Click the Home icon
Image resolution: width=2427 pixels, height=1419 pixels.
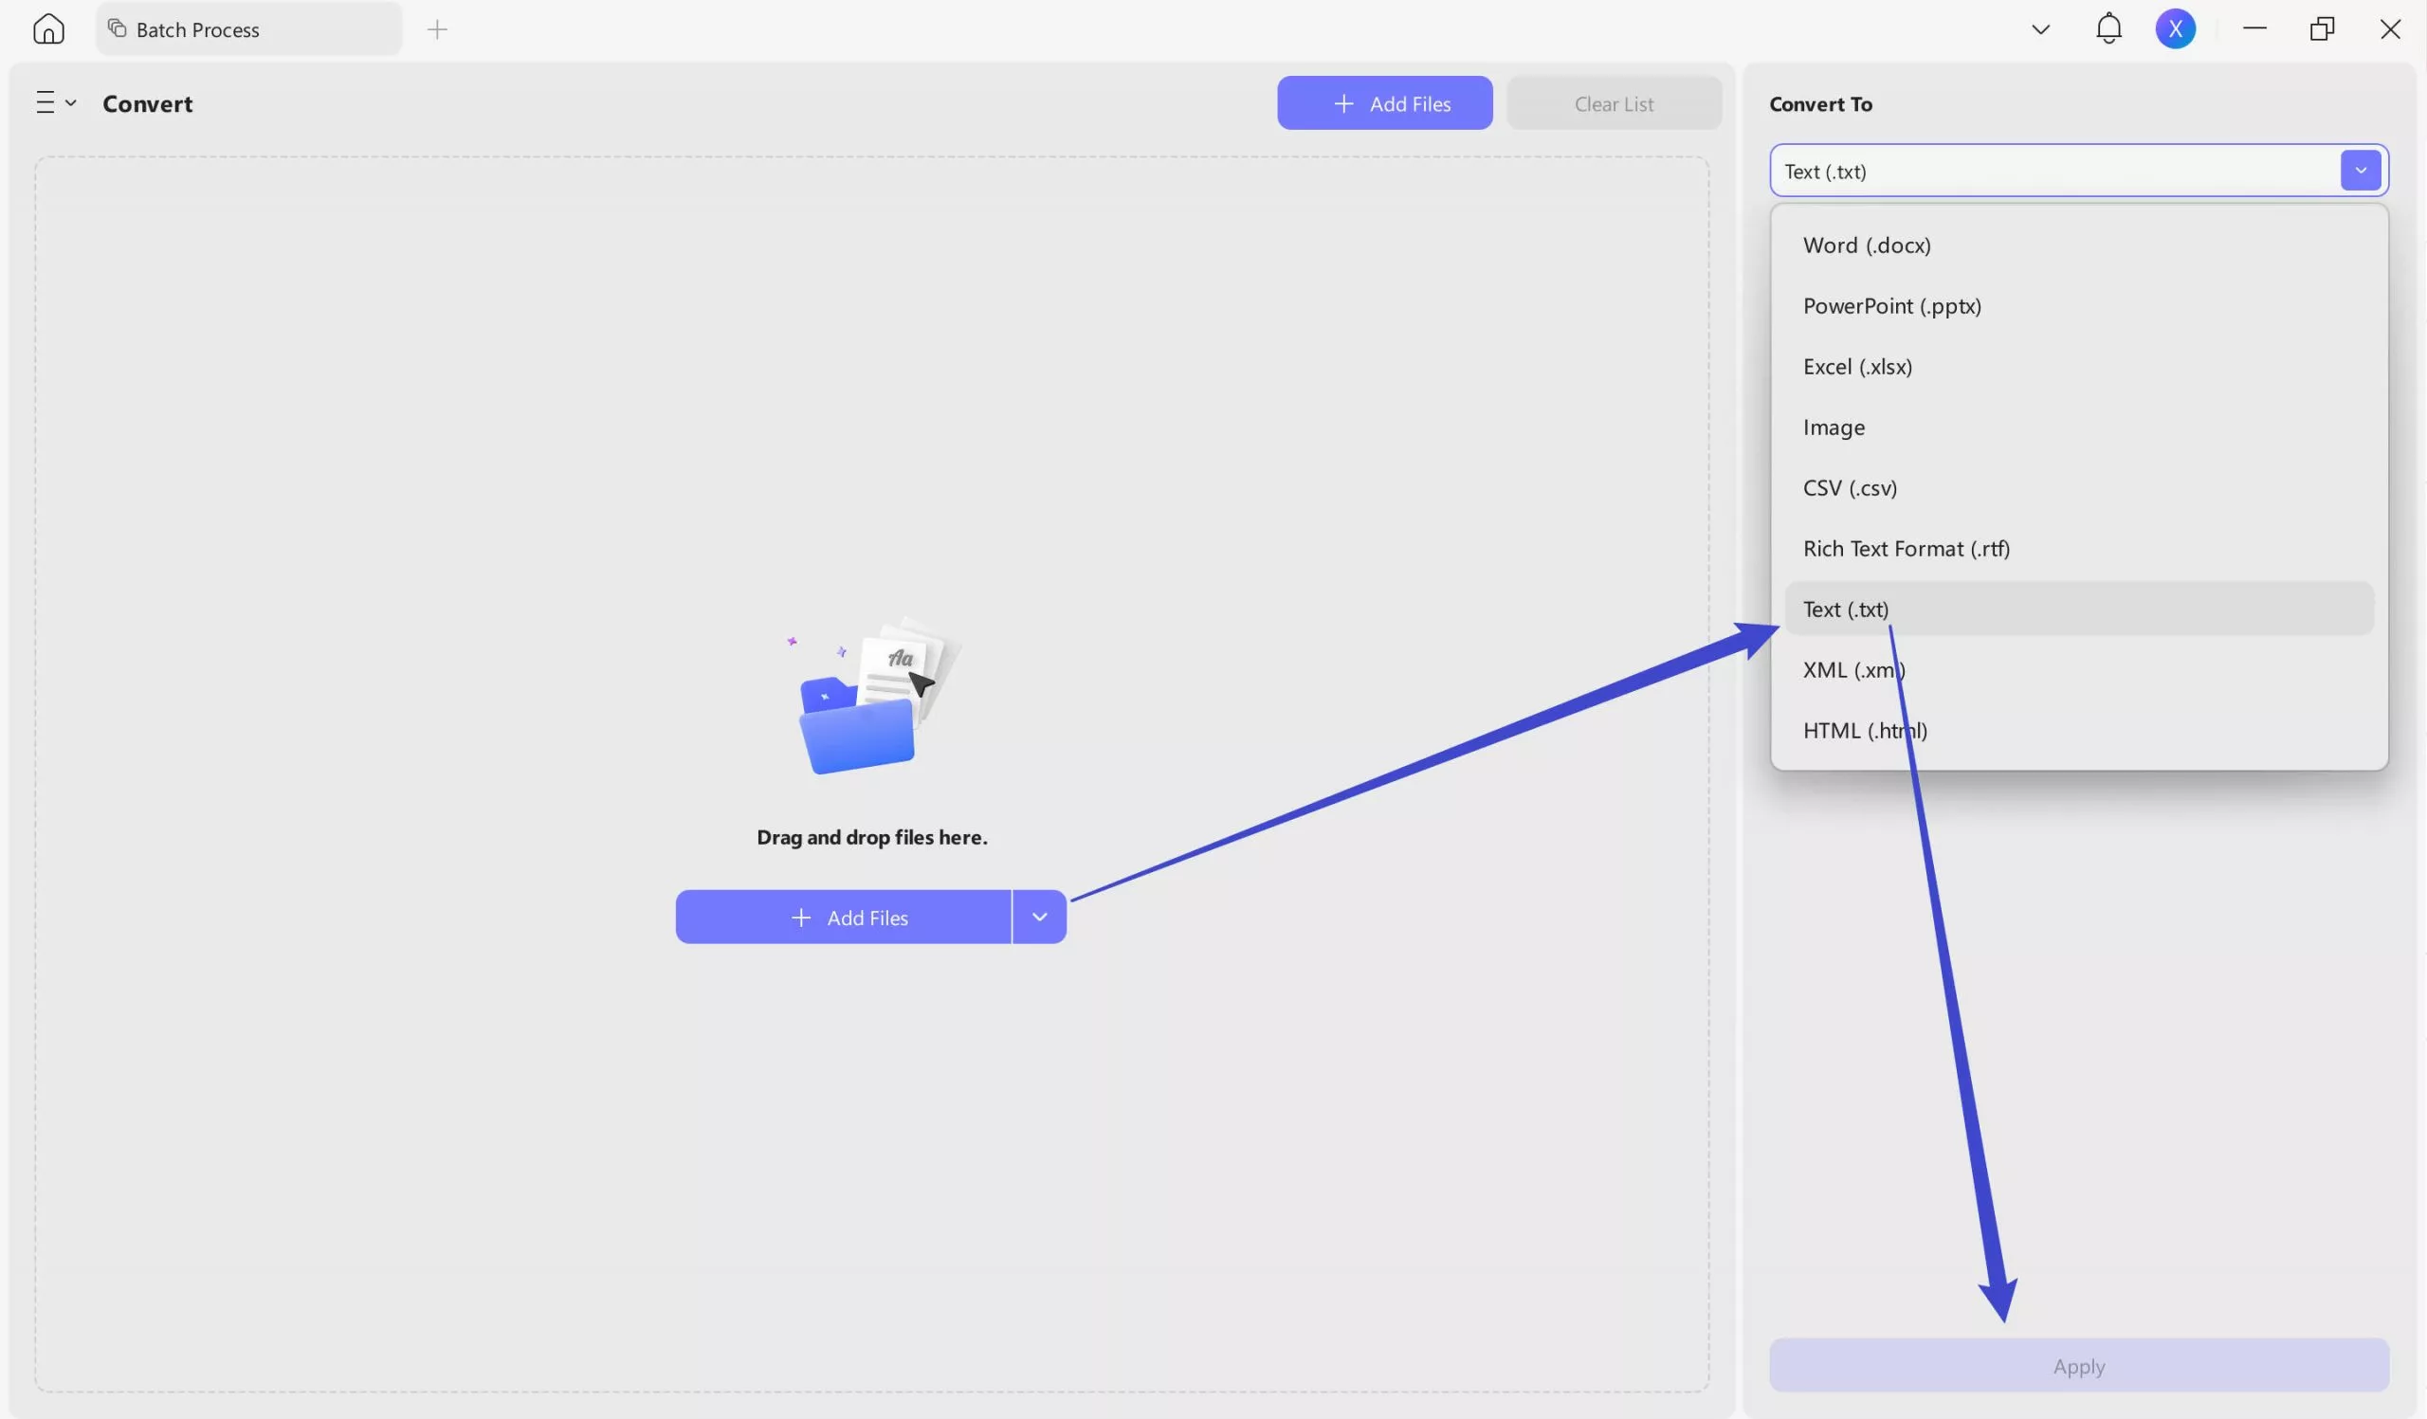click(x=48, y=28)
